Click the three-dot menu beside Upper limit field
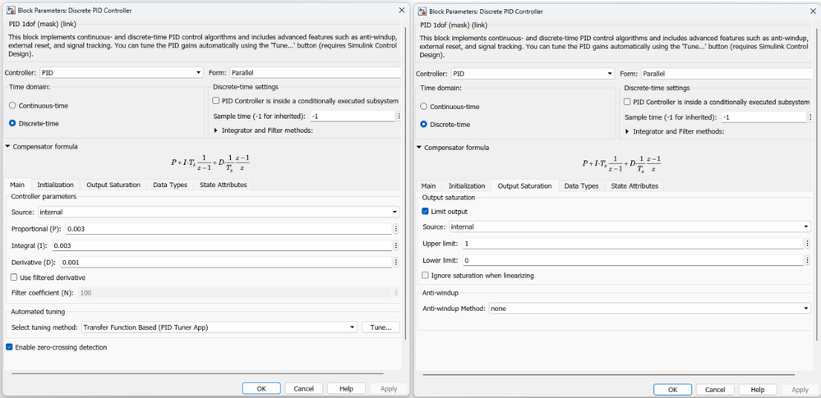 (x=807, y=244)
